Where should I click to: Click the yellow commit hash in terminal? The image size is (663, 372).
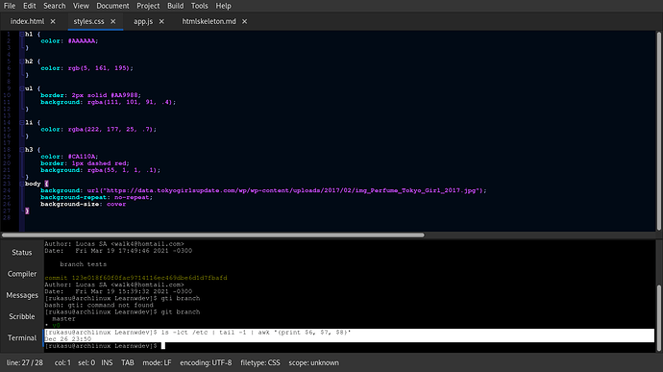coord(135,278)
